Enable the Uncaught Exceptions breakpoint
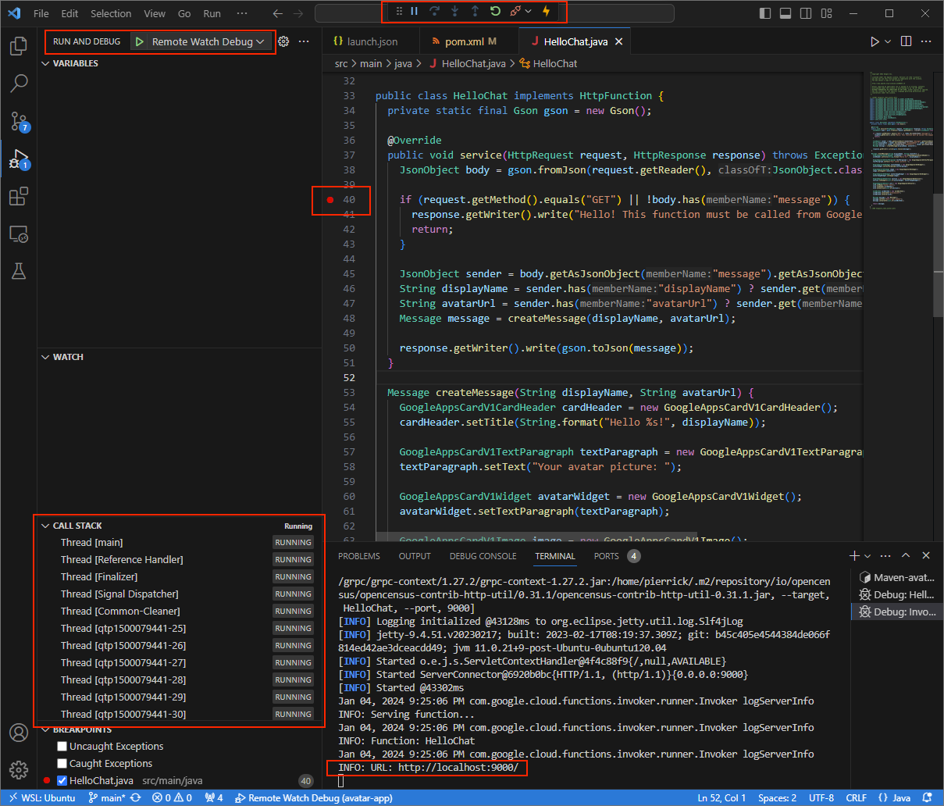The width and height of the screenshot is (944, 806). [61, 746]
